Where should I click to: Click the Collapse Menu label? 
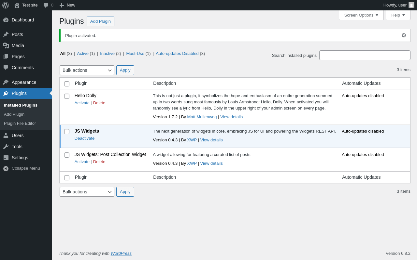pyautogui.click(x=26, y=168)
